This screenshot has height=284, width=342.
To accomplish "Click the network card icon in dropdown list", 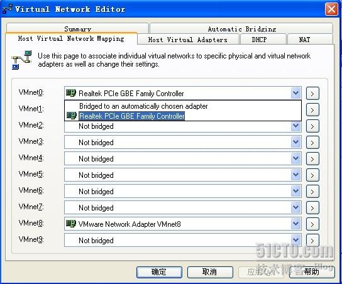I will click(x=71, y=116).
